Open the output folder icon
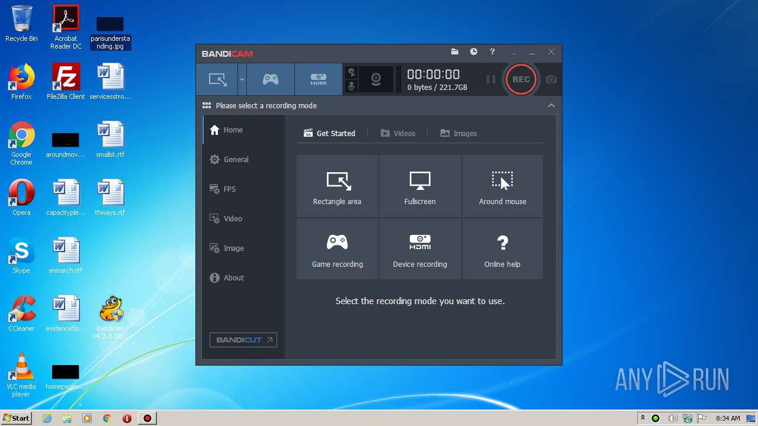 tap(455, 52)
